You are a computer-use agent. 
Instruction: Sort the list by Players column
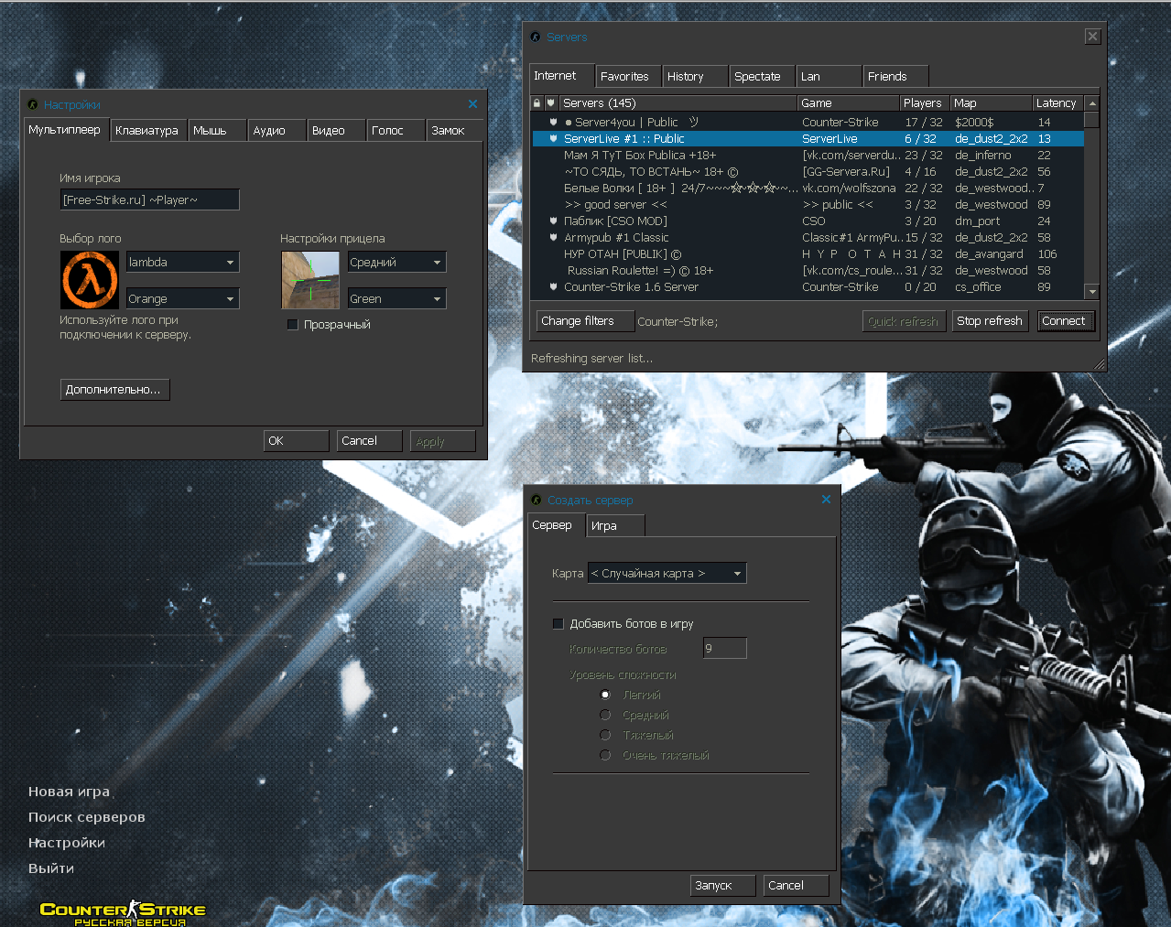[x=924, y=103]
